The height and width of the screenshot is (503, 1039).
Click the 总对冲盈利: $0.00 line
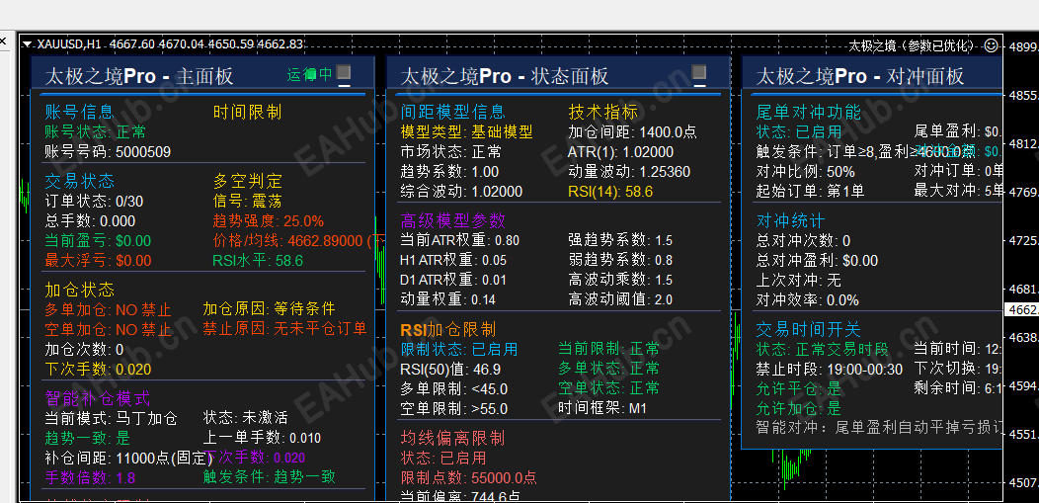tap(817, 261)
